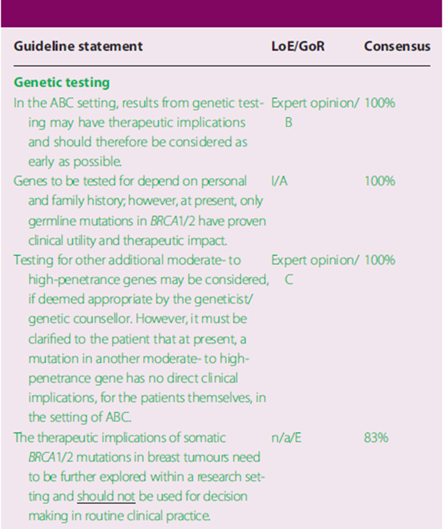Click the 'In the ABC setting' statement start
Viewport: 444px width, 529px height.
pyautogui.click(x=63, y=103)
